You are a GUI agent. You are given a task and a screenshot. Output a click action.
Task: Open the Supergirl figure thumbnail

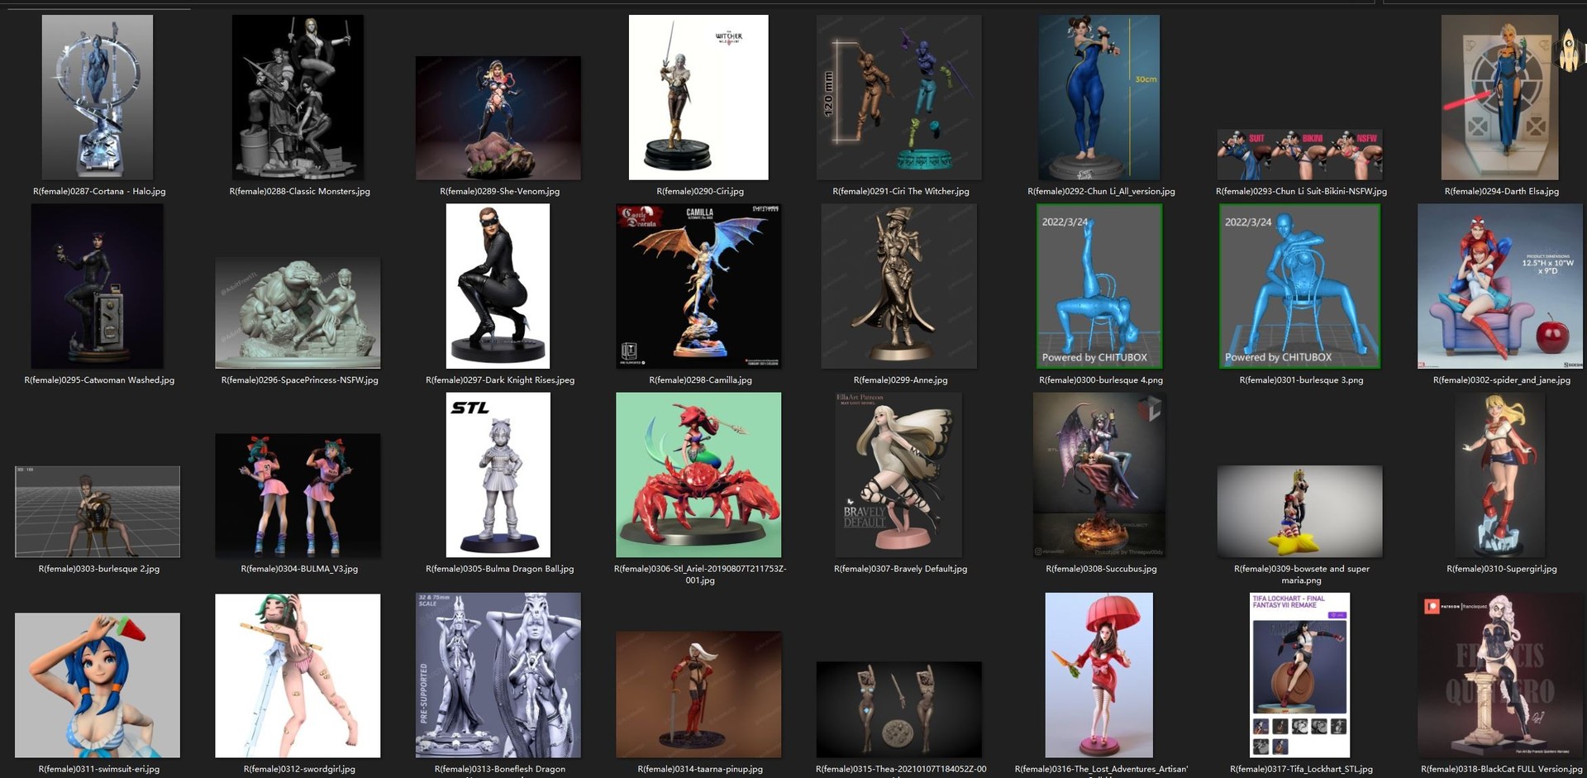click(x=1500, y=475)
